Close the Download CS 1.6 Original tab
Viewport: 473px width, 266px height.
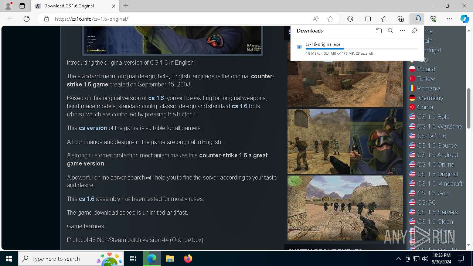click(114, 6)
